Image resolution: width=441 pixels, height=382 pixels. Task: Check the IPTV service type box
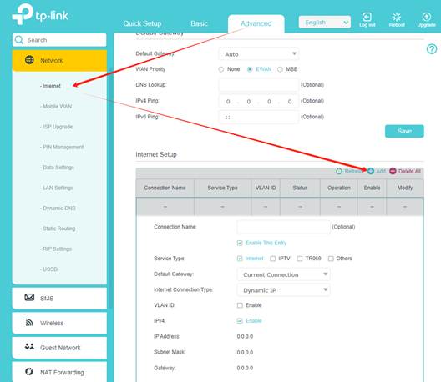(273, 259)
